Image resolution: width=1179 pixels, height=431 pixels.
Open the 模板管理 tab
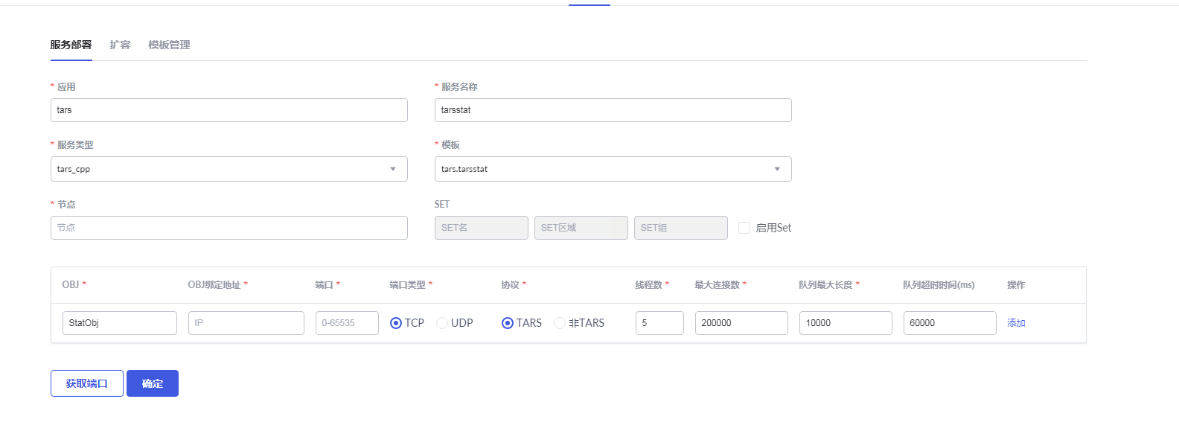coord(169,45)
